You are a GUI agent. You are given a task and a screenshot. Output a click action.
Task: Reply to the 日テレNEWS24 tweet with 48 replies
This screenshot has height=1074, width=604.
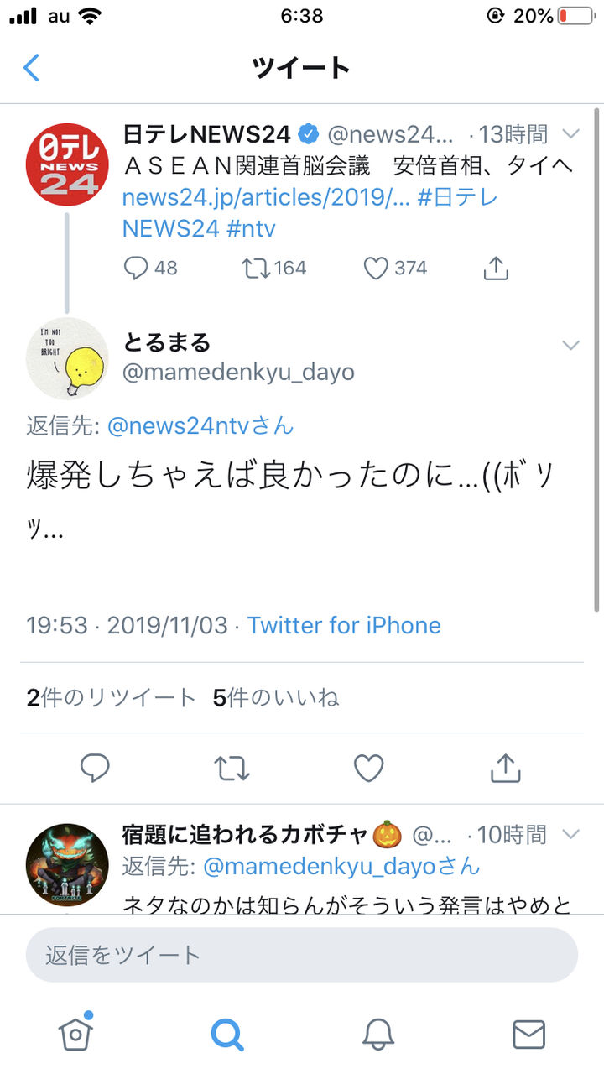point(136,268)
